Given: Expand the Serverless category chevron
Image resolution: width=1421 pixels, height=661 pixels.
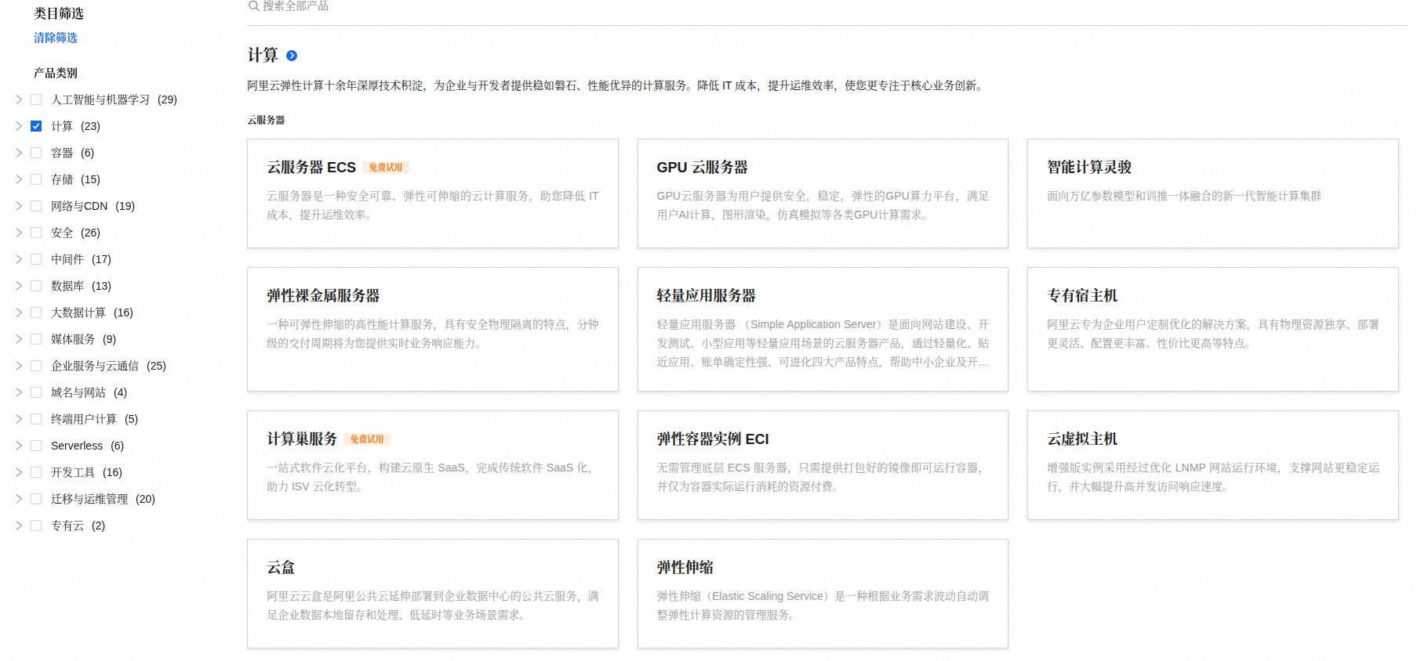Looking at the screenshot, I should pyautogui.click(x=19, y=446).
